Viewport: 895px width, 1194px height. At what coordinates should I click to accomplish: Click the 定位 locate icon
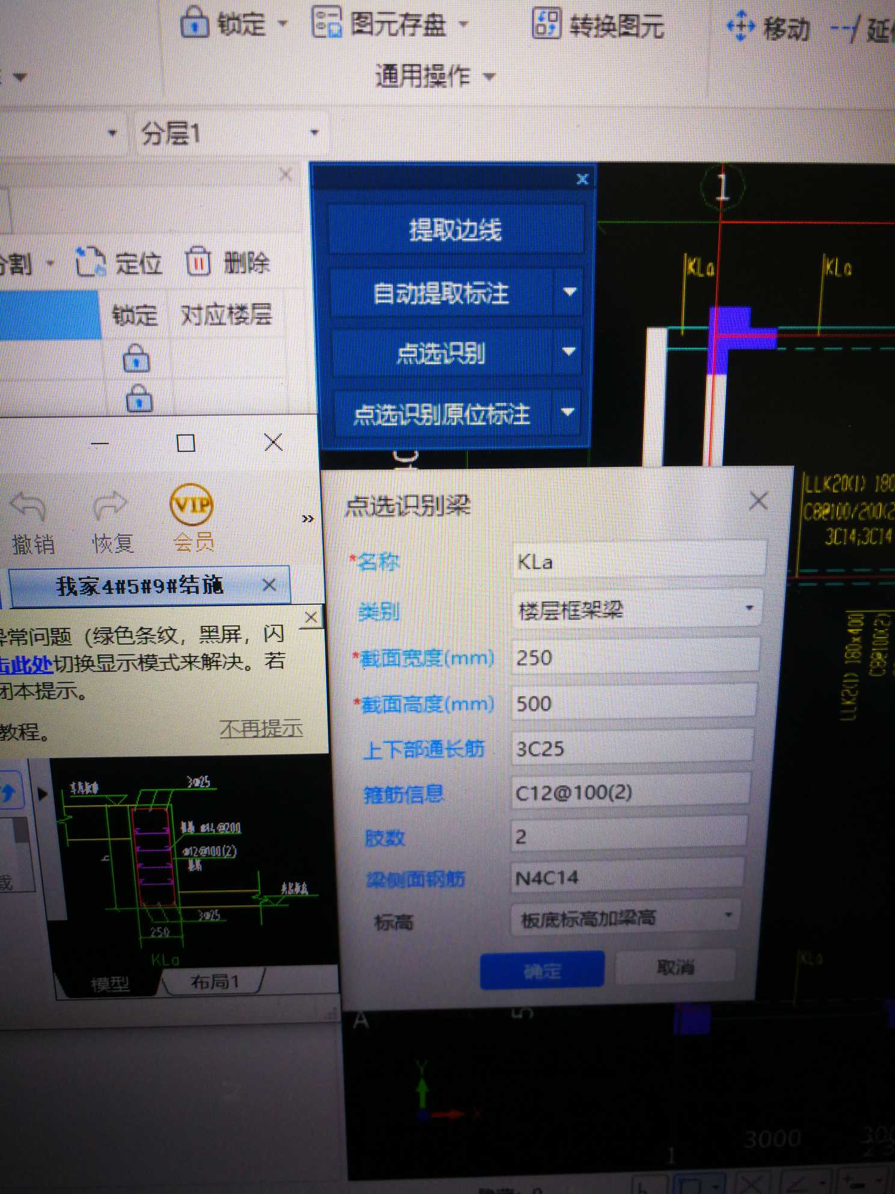pyautogui.click(x=90, y=262)
